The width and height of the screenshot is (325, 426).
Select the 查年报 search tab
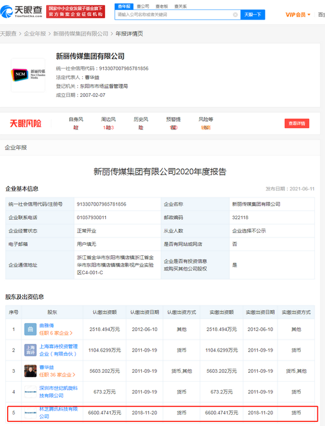124,6
